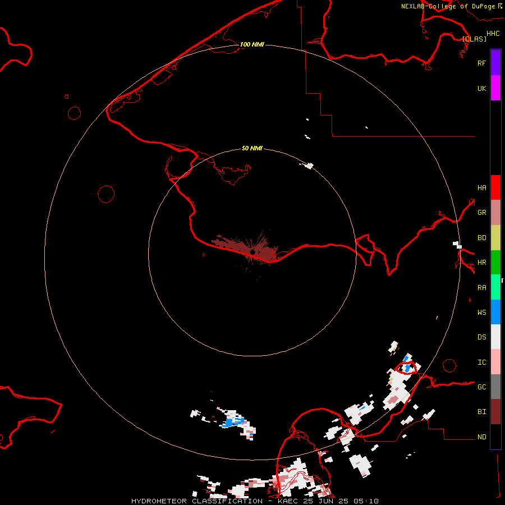Click the black ND legend swatch
The image size is (505, 505).
(x=495, y=437)
